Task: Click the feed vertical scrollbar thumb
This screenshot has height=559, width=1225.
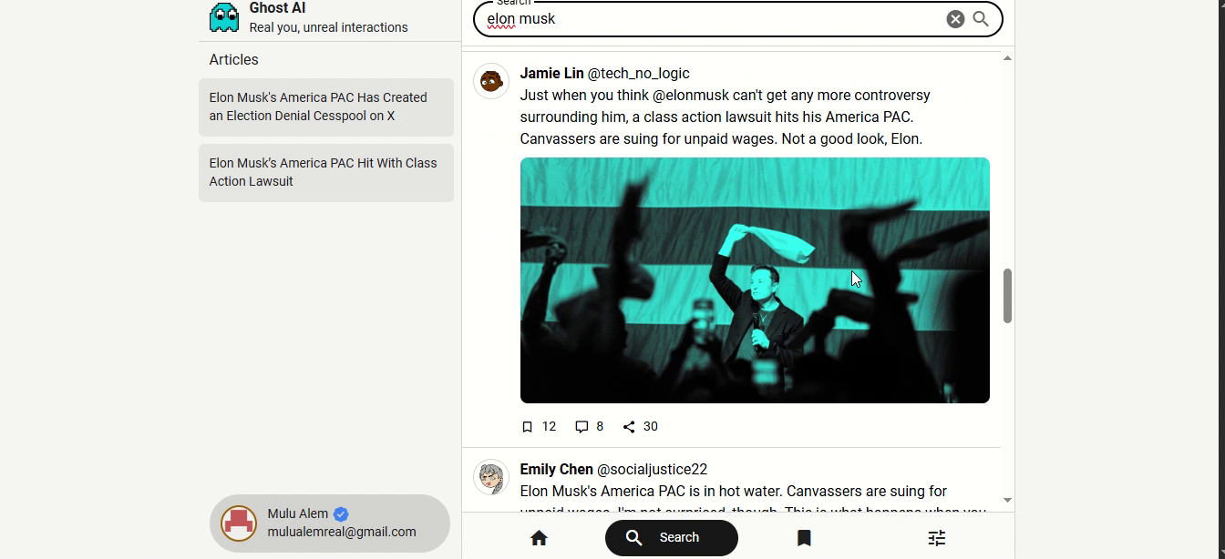Action: click(1007, 296)
